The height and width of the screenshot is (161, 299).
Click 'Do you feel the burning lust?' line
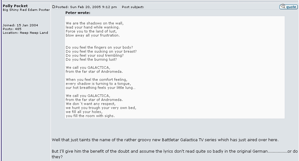91,59
